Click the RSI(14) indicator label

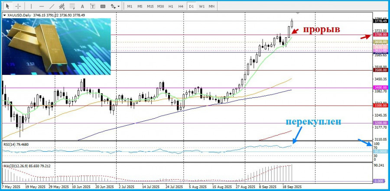[x=16, y=144]
